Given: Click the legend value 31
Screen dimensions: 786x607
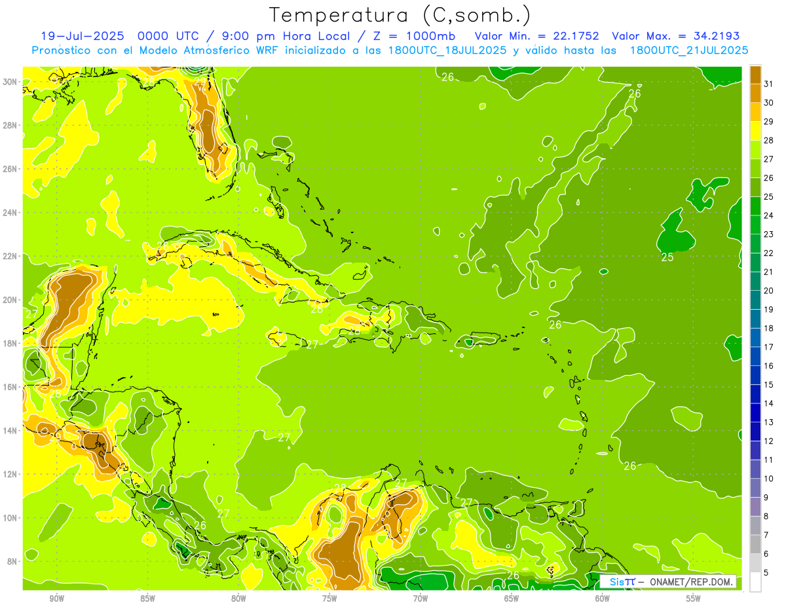Looking at the screenshot, I should [769, 84].
